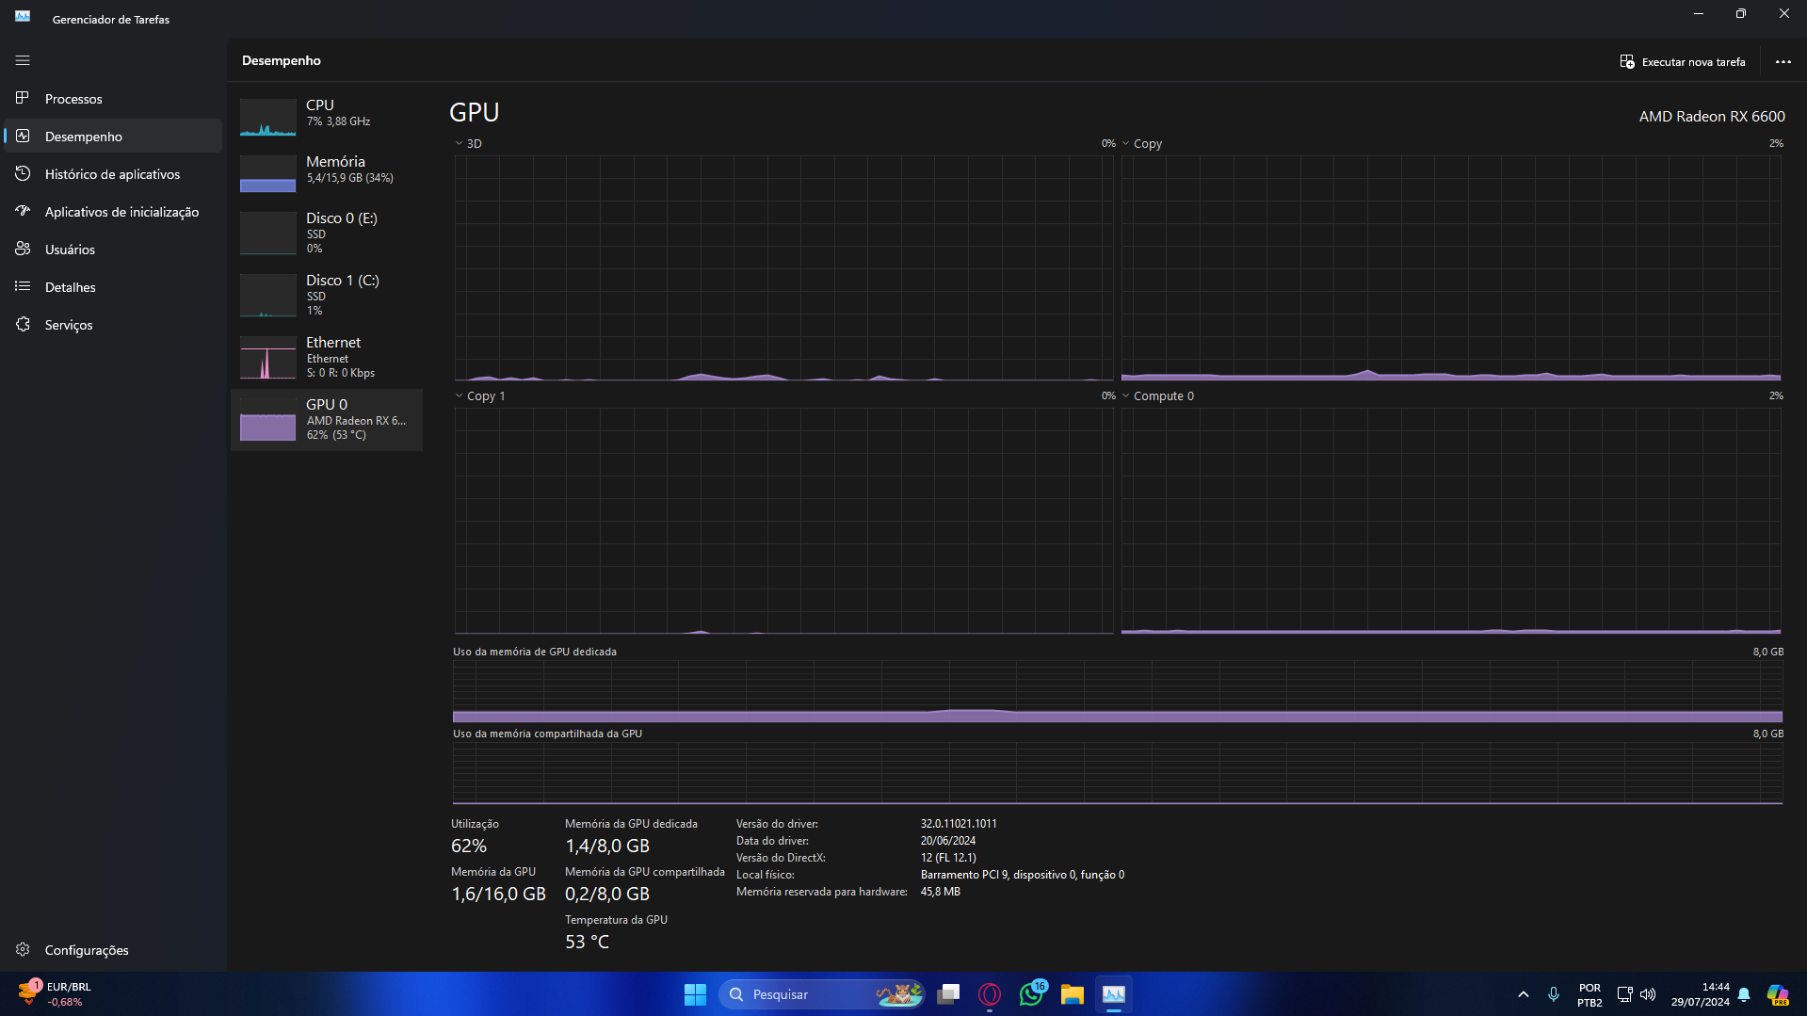1807x1016 pixels.
Task: Click the utilization value 62%
Action: pos(469,846)
